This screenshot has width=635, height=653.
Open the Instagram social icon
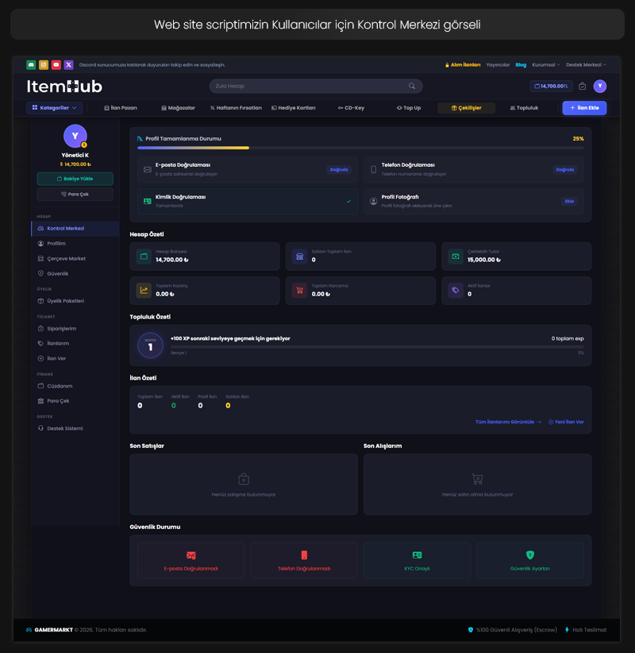(x=44, y=64)
